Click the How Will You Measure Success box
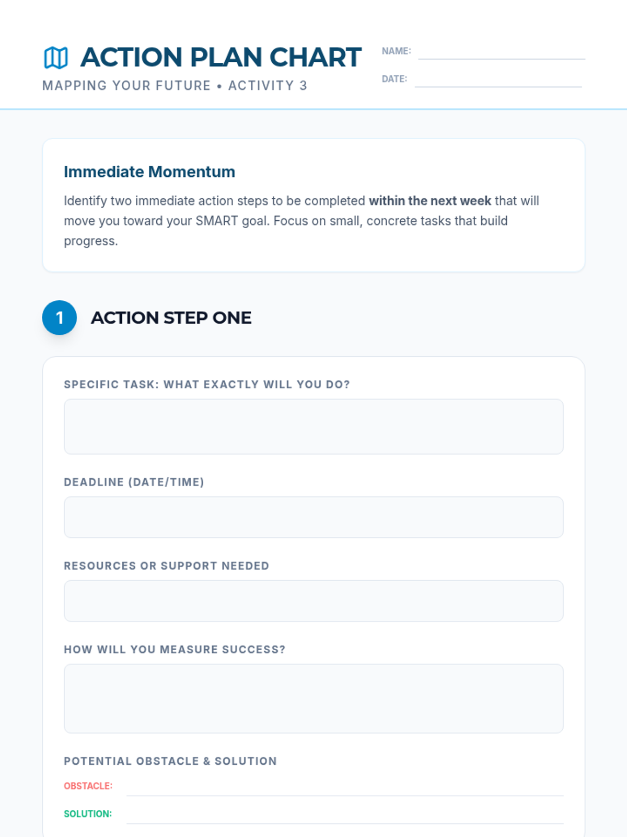This screenshot has height=837, width=627. coord(313,698)
